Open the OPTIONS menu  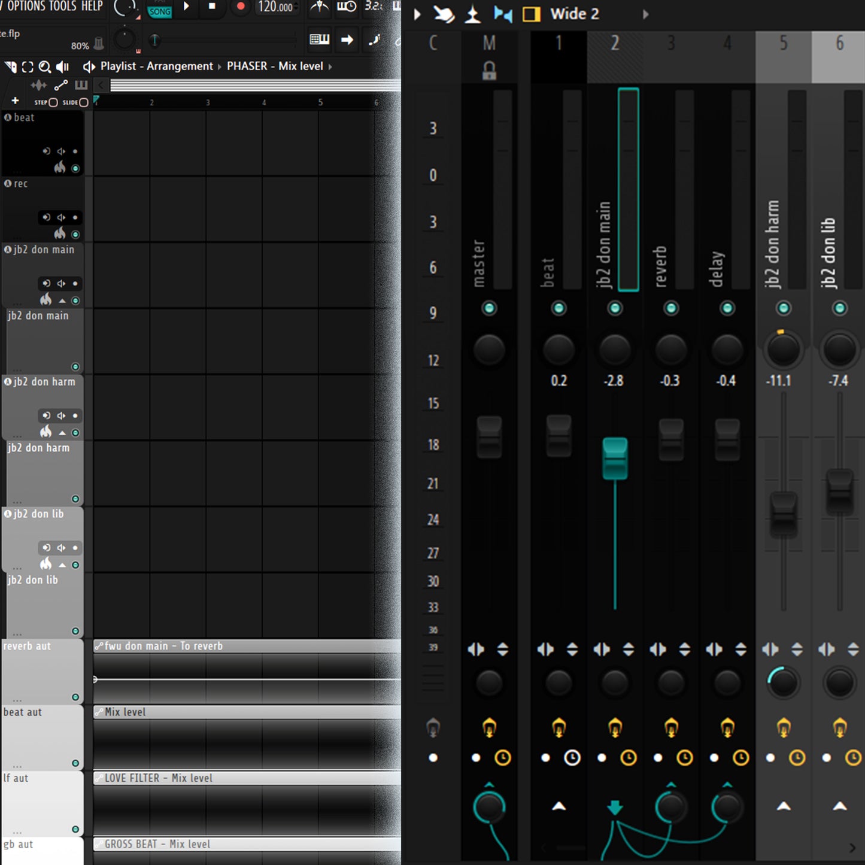[x=26, y=6]
